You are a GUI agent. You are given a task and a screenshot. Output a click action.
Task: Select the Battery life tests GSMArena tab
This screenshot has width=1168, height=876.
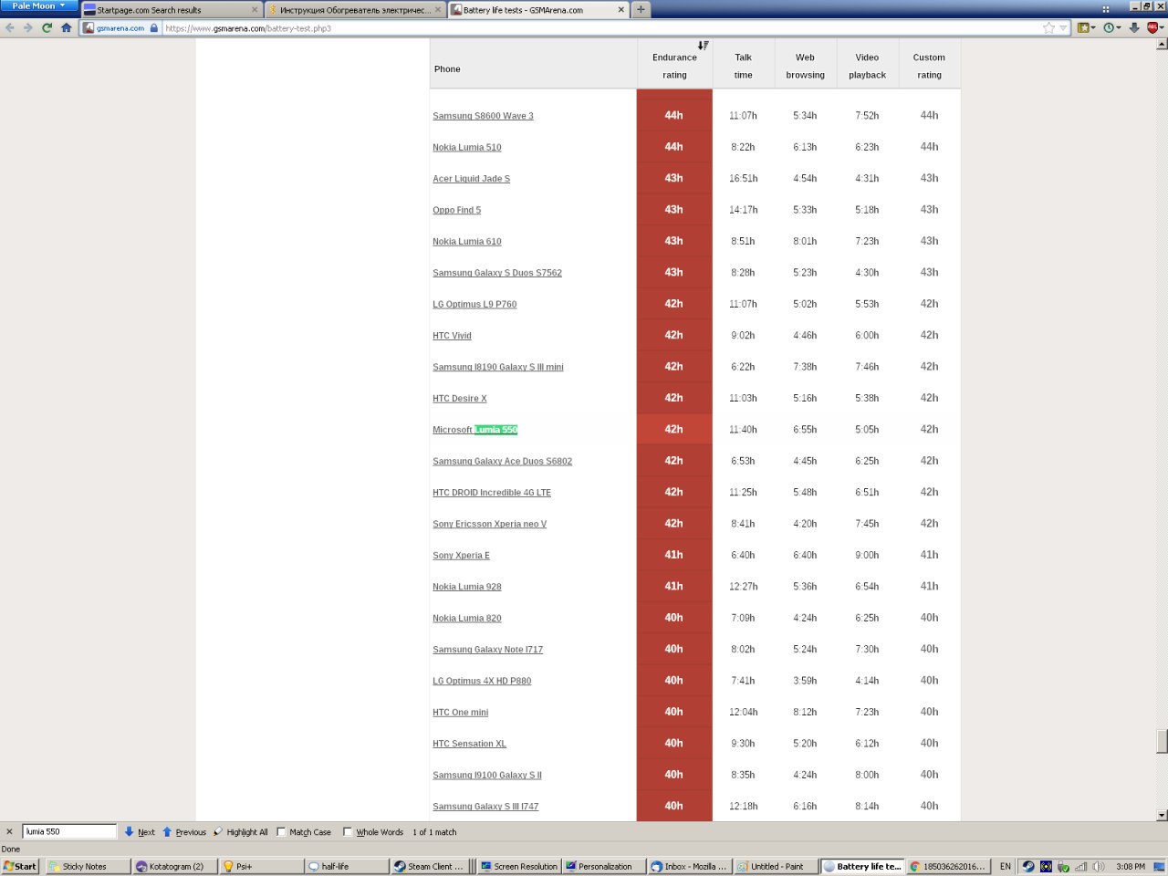pyautogui.click(x=538, y=10)
